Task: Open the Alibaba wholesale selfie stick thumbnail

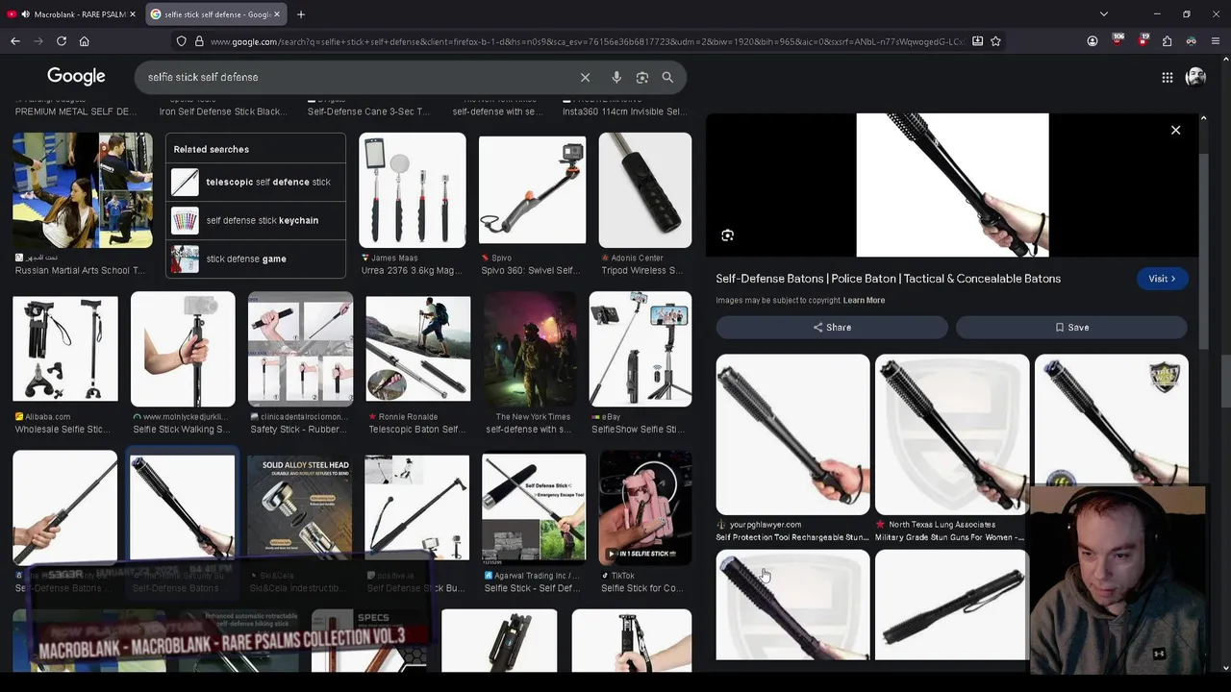Action: (65, 349)
